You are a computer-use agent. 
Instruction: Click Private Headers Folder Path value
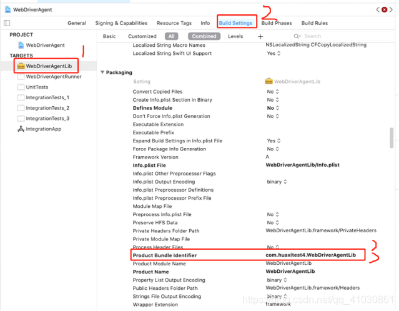321,230
